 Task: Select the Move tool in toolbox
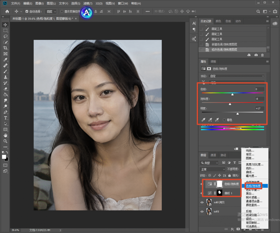point(5,25)
